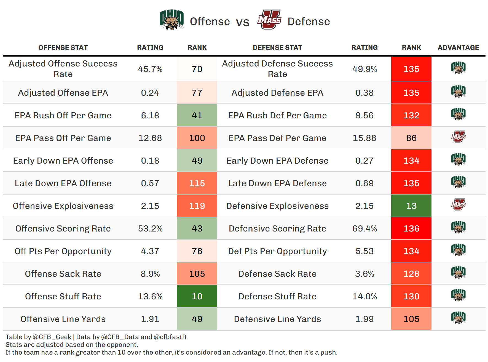488x362 pixels.
Task: Click the UMass logo in the title
Action: (x=269, y=20)
